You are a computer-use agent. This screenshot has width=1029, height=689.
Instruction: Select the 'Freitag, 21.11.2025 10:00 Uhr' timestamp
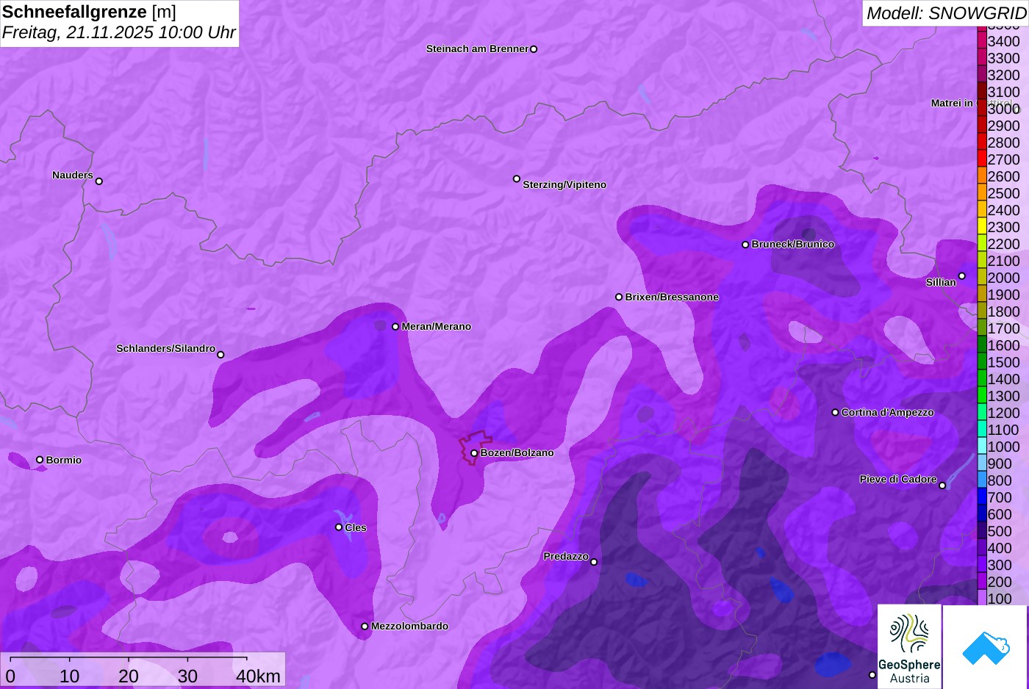pyautogui.click(x=119, y=32)
